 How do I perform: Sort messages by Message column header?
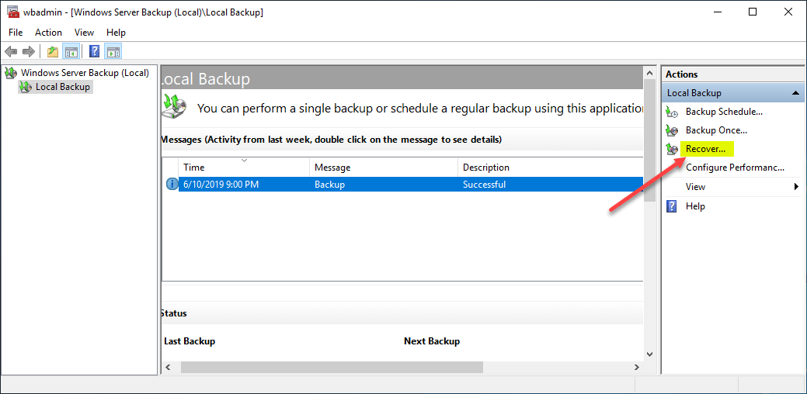(384, 167)
